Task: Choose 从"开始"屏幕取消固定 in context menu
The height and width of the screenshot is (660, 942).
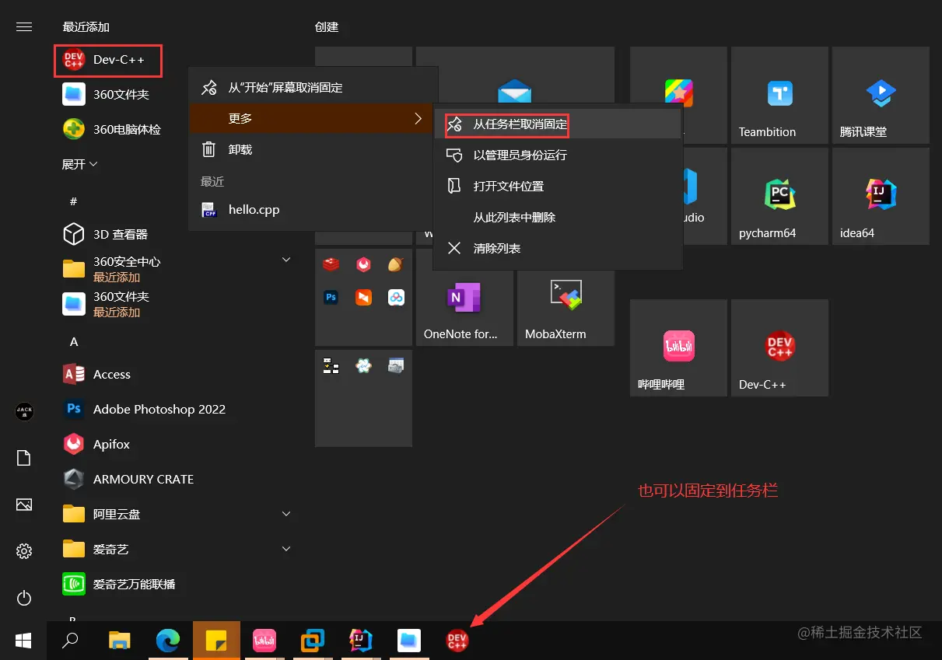Action: click(313, 88)
